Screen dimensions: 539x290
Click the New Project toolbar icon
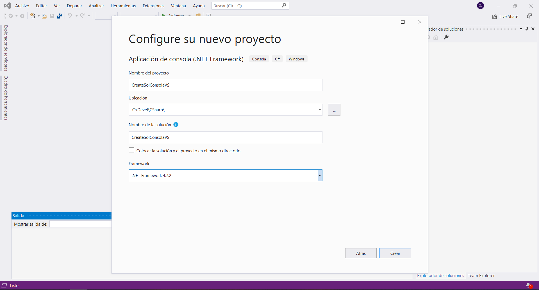pos(33,16)
